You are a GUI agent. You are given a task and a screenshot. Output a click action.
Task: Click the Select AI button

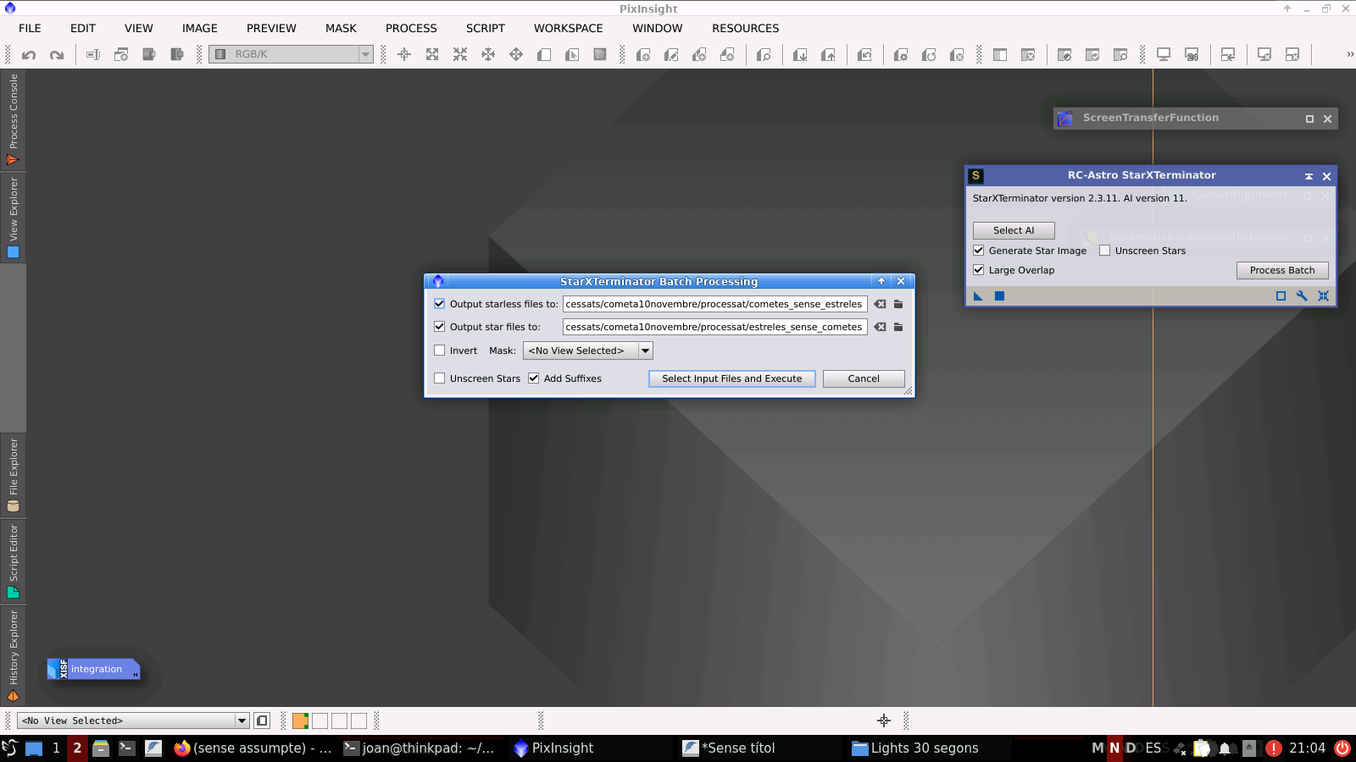tap(1014, 230)
